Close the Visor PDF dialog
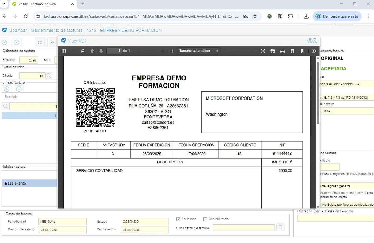This screenshot has height=243, width=374. tap(315, 41)
